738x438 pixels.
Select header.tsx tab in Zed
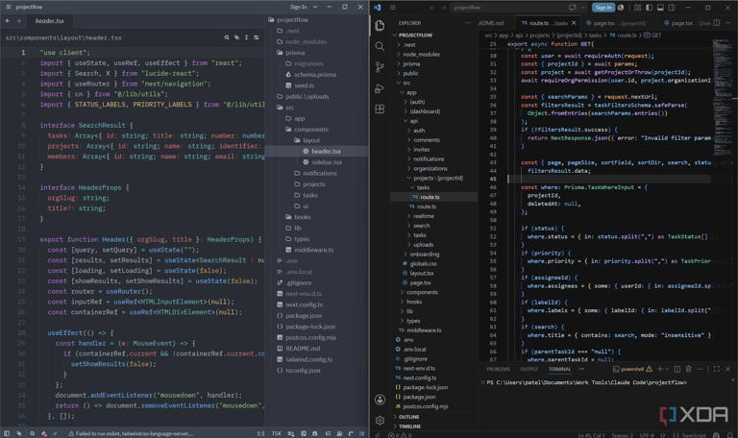tap(49, 21)
